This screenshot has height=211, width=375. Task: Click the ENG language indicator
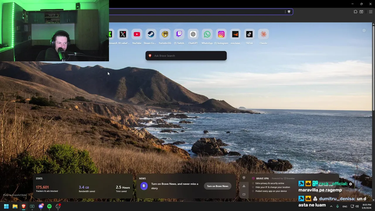point(345,206)
